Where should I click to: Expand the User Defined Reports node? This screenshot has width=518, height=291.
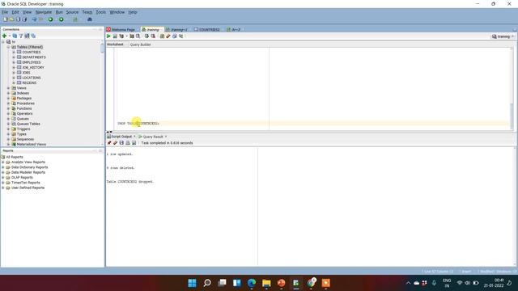(x=3, y=188)
